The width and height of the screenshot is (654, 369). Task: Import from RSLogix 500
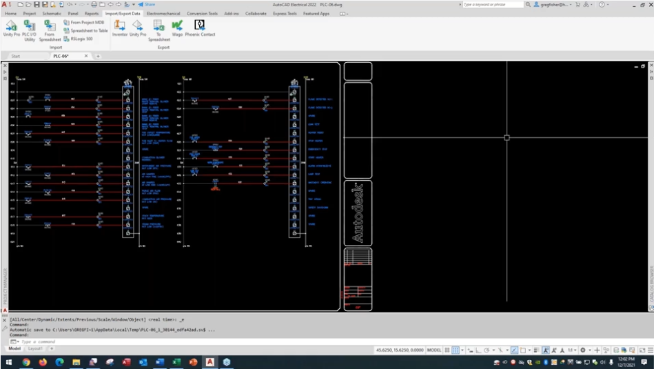click(x=79, y=39)
